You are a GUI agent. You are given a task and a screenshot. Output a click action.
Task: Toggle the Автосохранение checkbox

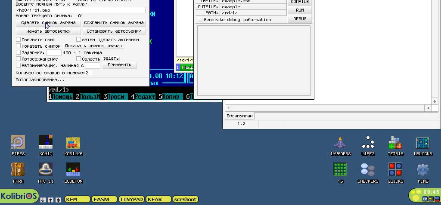[18, 58]
